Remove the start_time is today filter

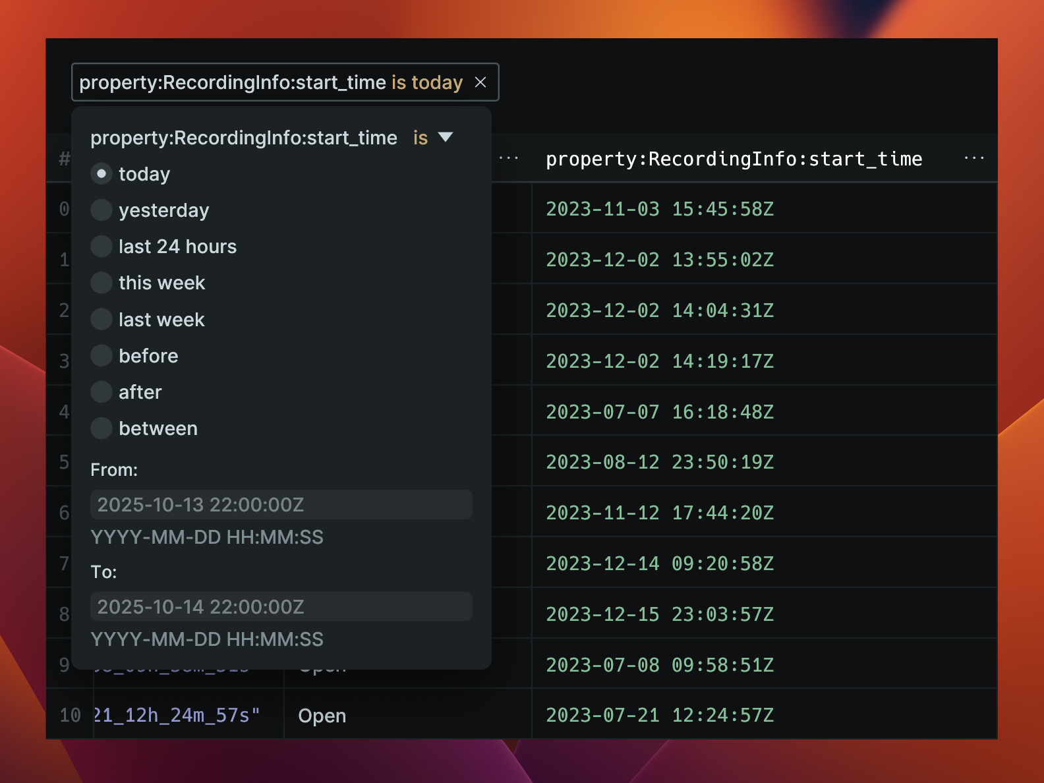click(x=480, y=82)
